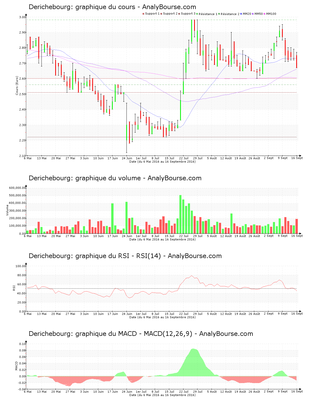Click the 0.06 value on MACD axis

[23, 357]
